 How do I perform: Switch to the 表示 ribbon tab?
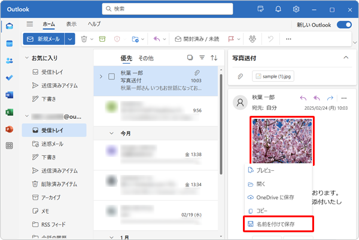click(71, 24)
